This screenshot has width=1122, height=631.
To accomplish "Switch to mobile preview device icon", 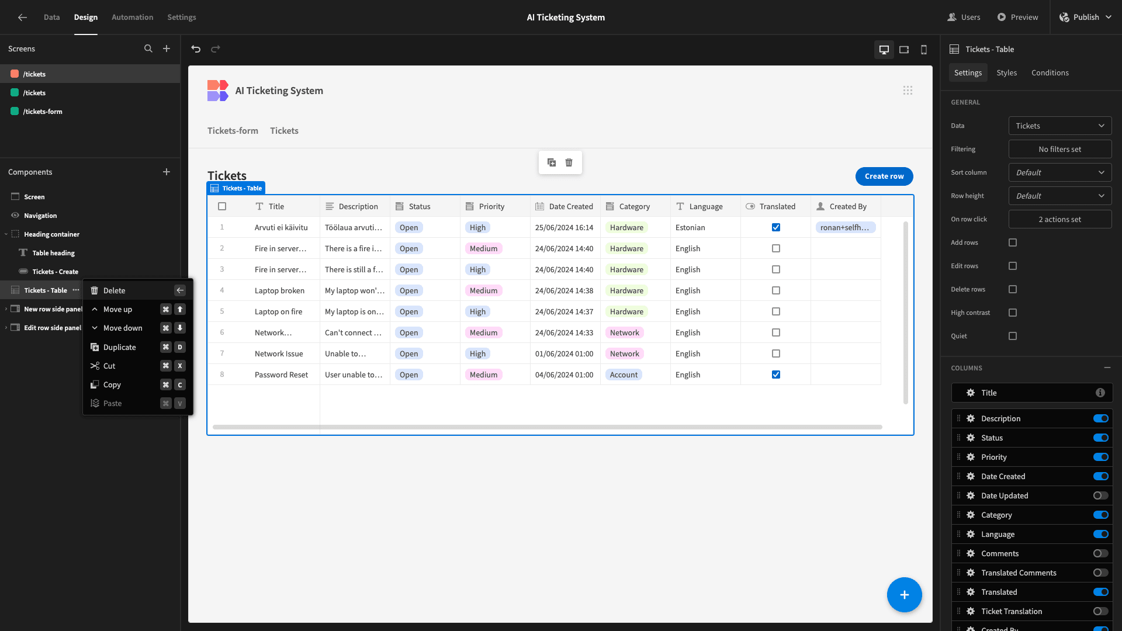I will click(924, 50).
